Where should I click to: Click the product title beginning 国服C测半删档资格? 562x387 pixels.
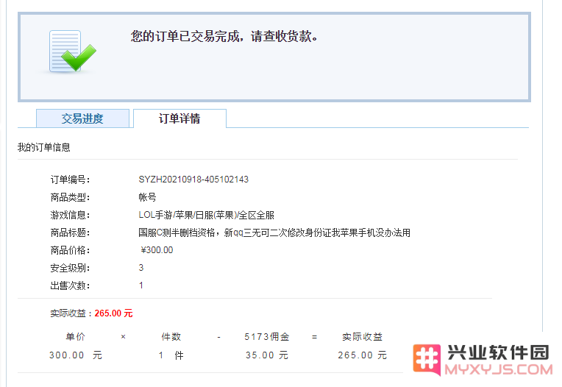click(274, 233)
